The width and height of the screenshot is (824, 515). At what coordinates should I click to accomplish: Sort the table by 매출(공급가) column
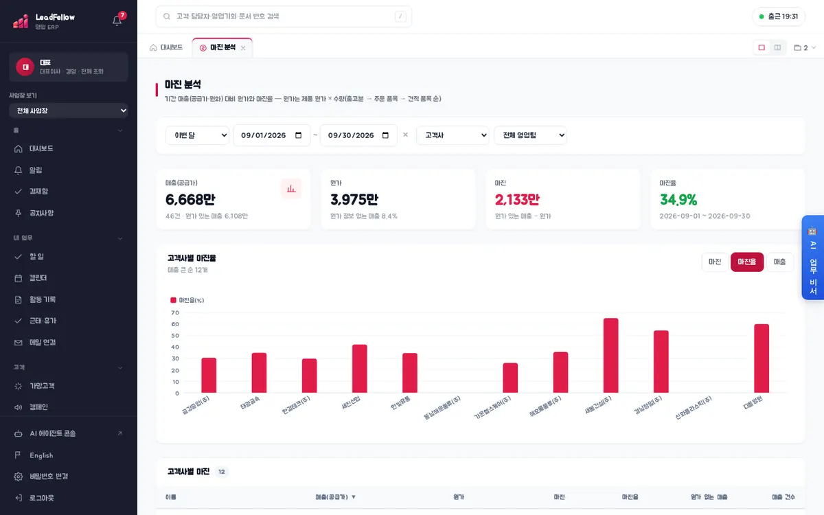336,496
